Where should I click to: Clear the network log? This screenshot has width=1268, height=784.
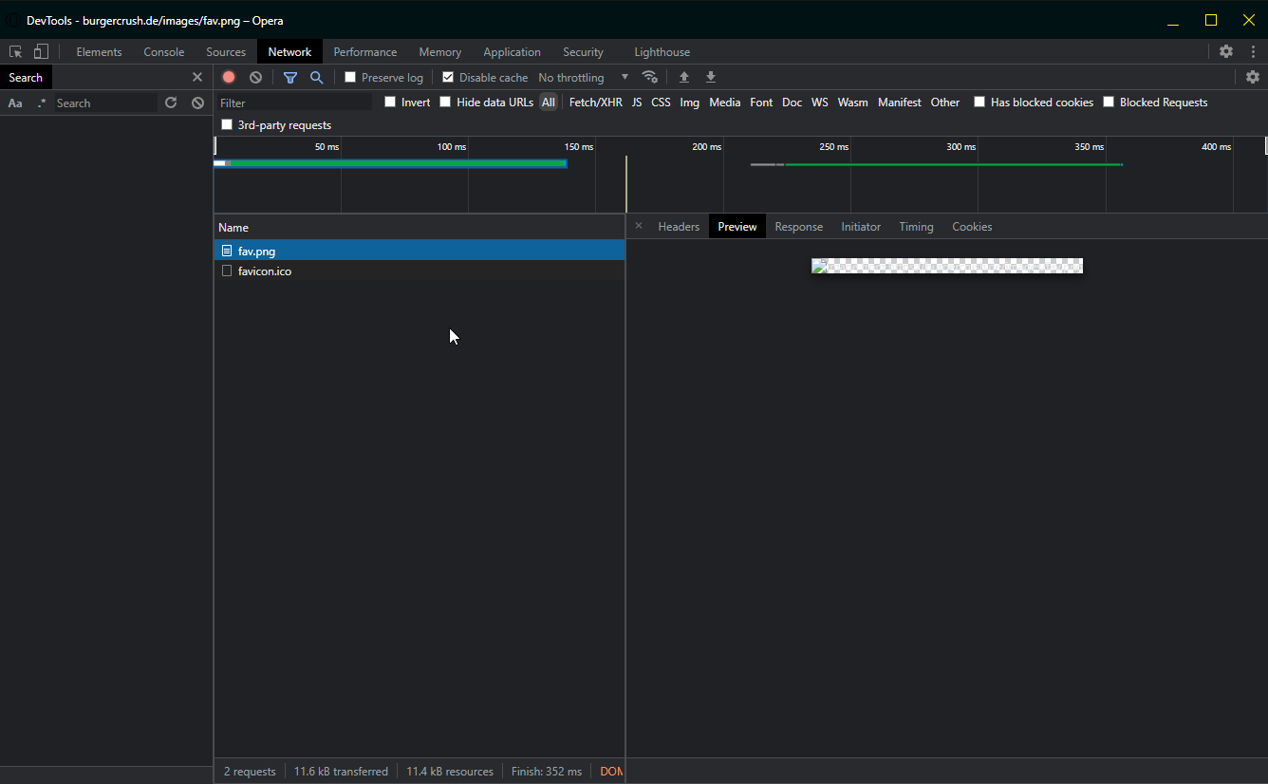point(255,78)
